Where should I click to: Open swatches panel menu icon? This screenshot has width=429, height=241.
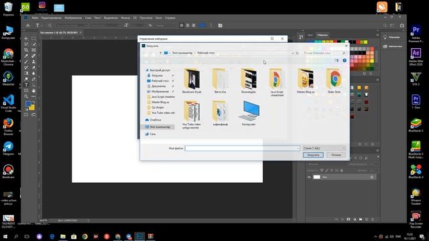377,35
